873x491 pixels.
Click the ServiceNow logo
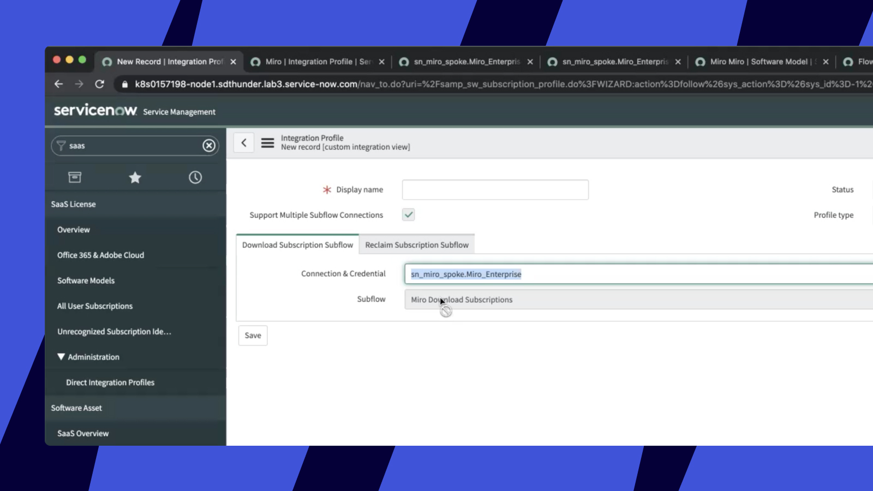click(95, 110)
